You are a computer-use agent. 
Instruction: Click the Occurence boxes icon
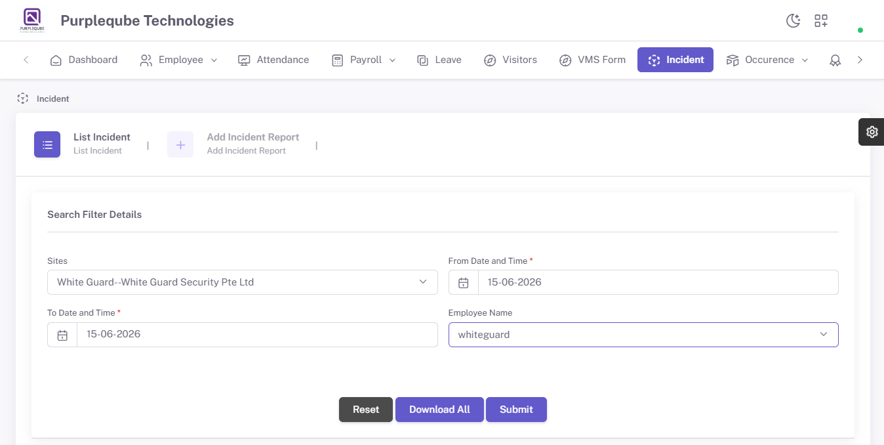pyautogui.click(x=733, y=60)
